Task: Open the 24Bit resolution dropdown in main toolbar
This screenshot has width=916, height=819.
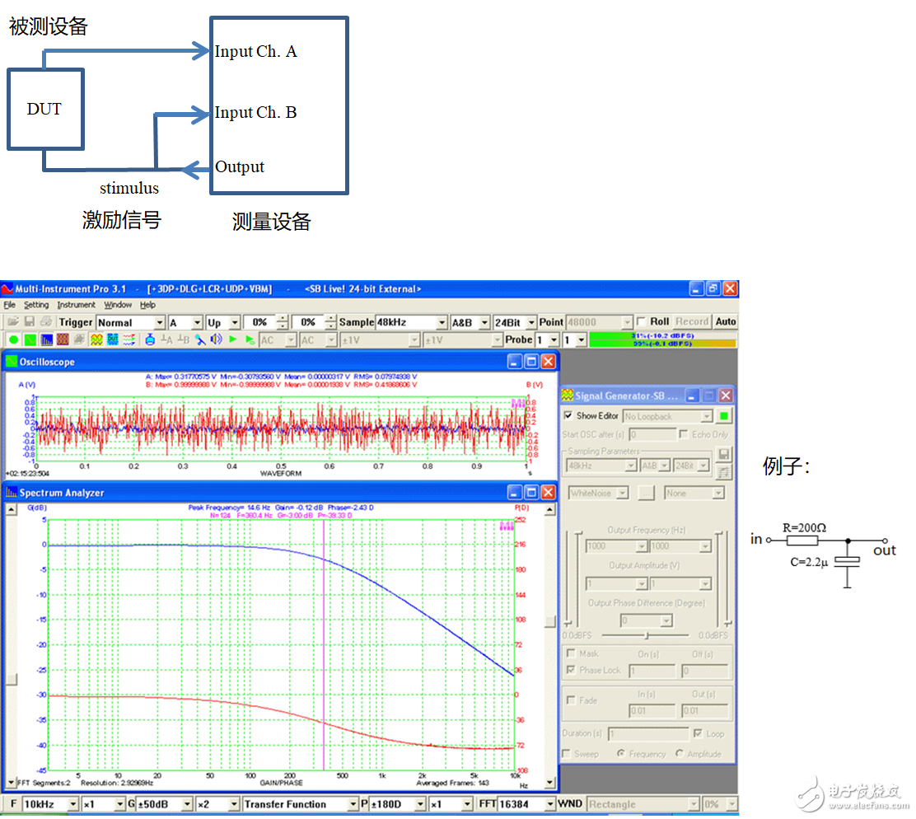Action: [x=515, y=322]
